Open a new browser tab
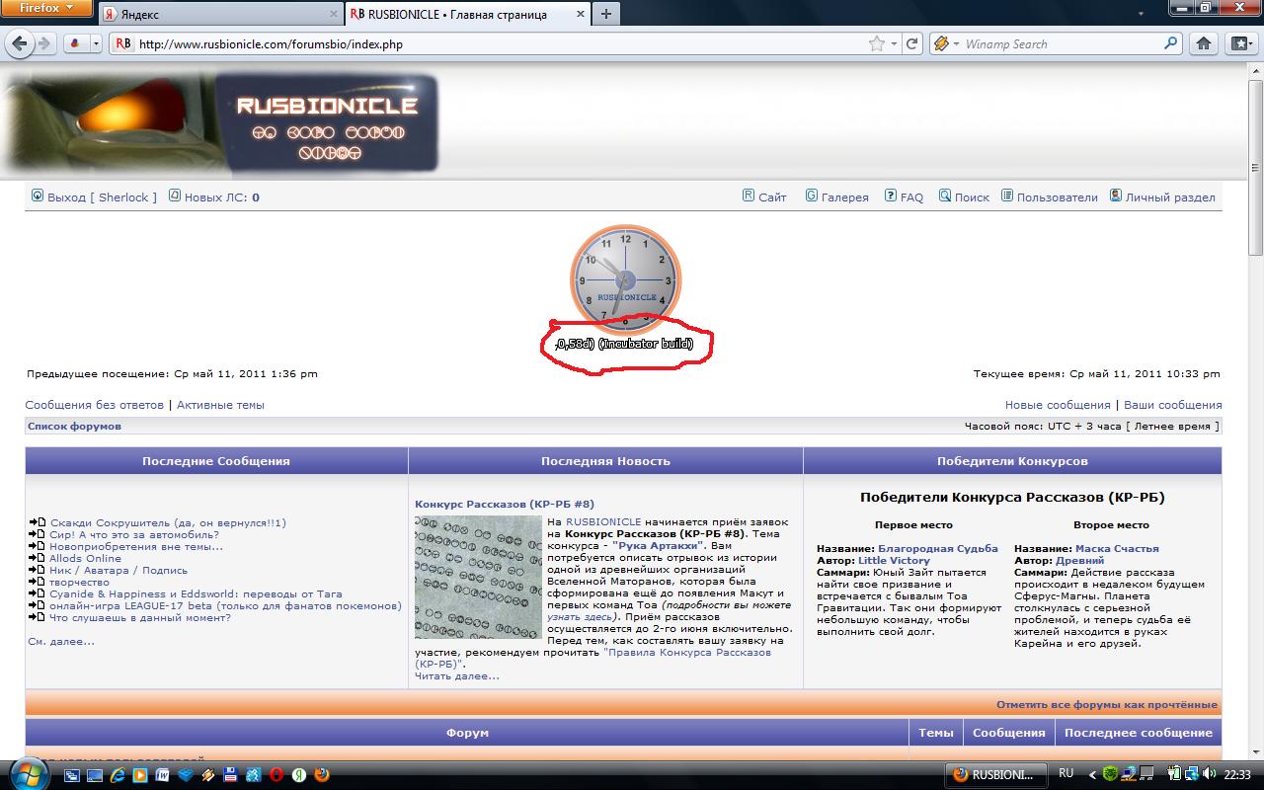1264x790 pixels. coord(605,14)
